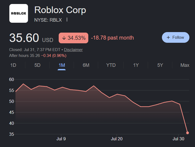Show the YTD chart range

pos(111,65)
